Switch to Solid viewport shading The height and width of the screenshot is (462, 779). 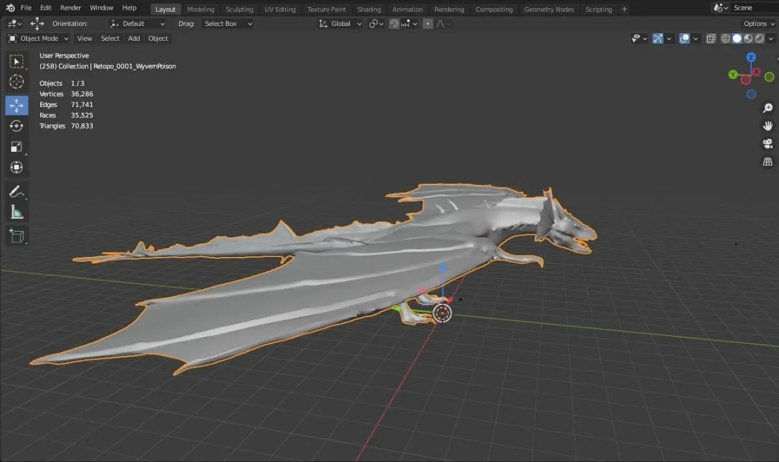click(737, 39)
